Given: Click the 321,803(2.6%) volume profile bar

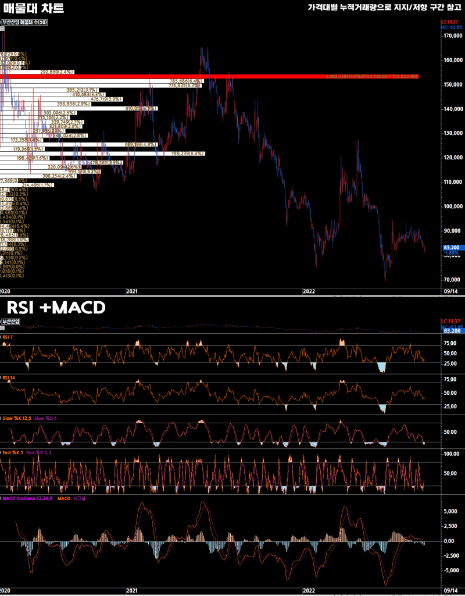Looking at the screenshot, I should 41,127.
